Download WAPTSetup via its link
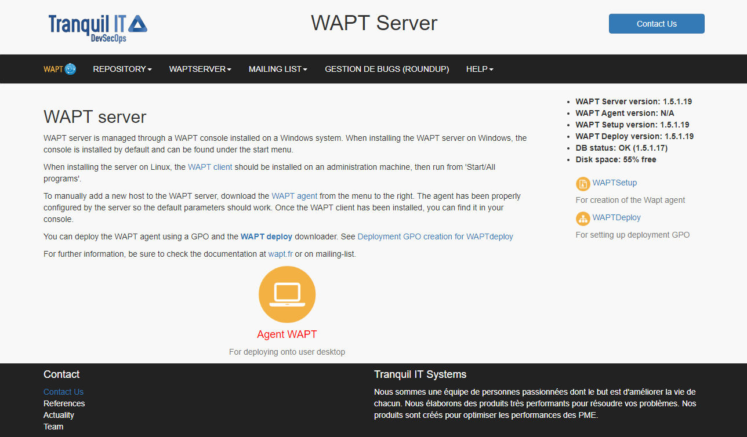 (615, 183)
